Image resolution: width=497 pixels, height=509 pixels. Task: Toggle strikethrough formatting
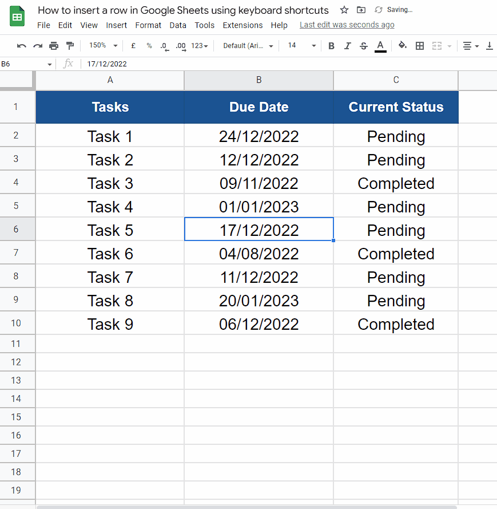coord(363,46)
